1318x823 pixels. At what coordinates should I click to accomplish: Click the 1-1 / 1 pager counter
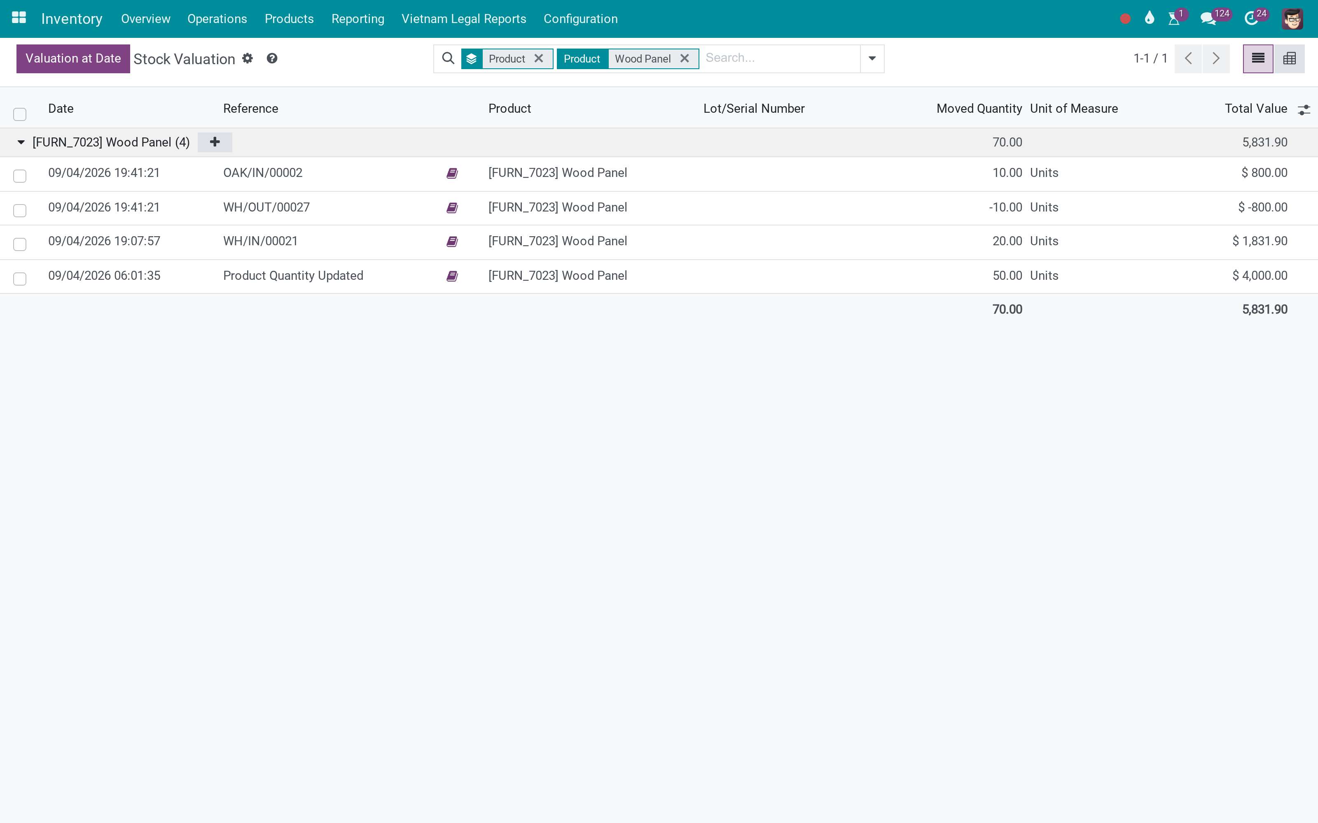(x=1150, y=58)
